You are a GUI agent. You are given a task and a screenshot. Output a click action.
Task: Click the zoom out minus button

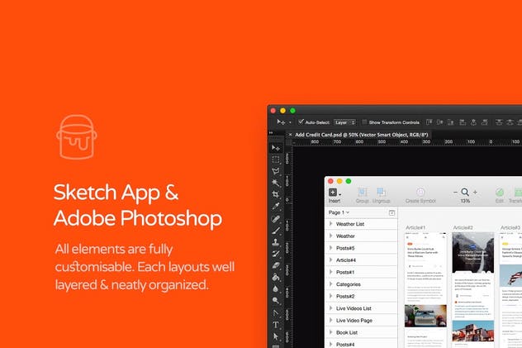point(455,192)
